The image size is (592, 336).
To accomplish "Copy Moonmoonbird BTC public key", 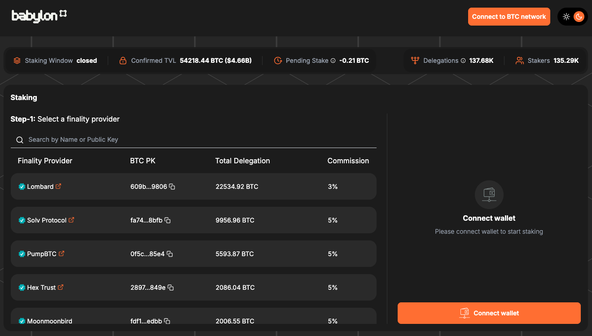I will click(x=167, y=321).
